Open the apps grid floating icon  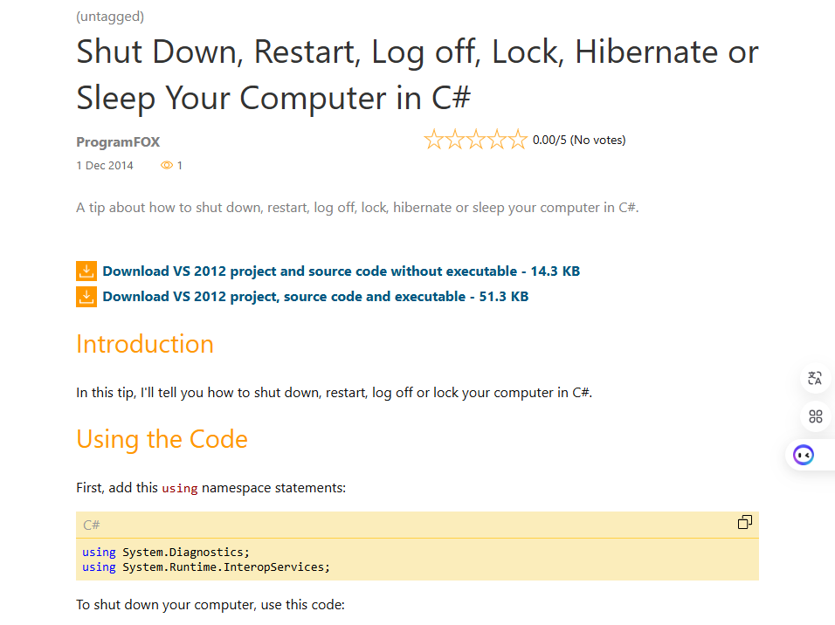(815, 416)
